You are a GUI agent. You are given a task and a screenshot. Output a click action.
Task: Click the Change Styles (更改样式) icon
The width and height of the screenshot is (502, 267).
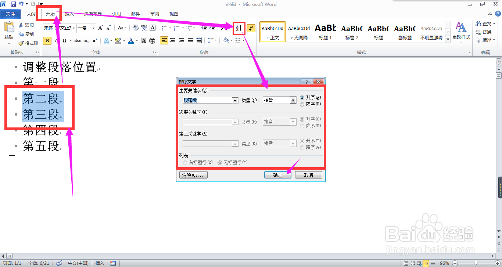[460, 32]
